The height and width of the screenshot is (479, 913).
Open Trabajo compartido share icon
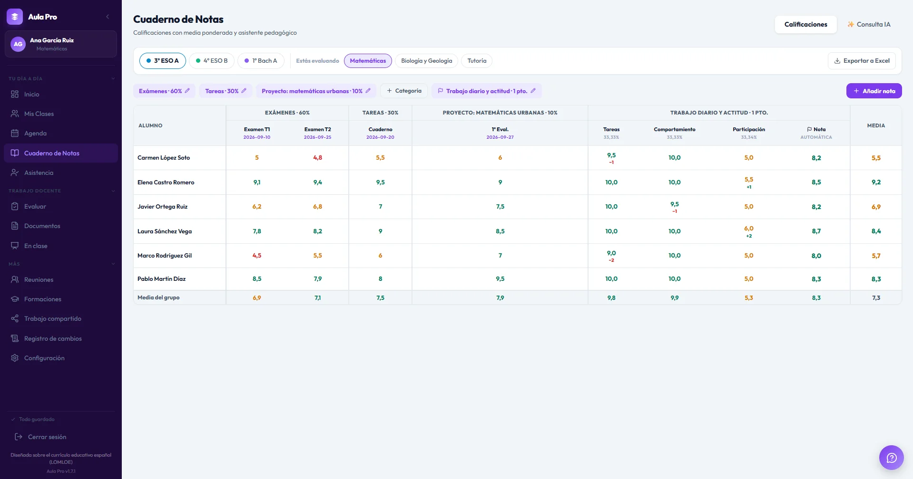pyautogui.click(x=15, y=318)
